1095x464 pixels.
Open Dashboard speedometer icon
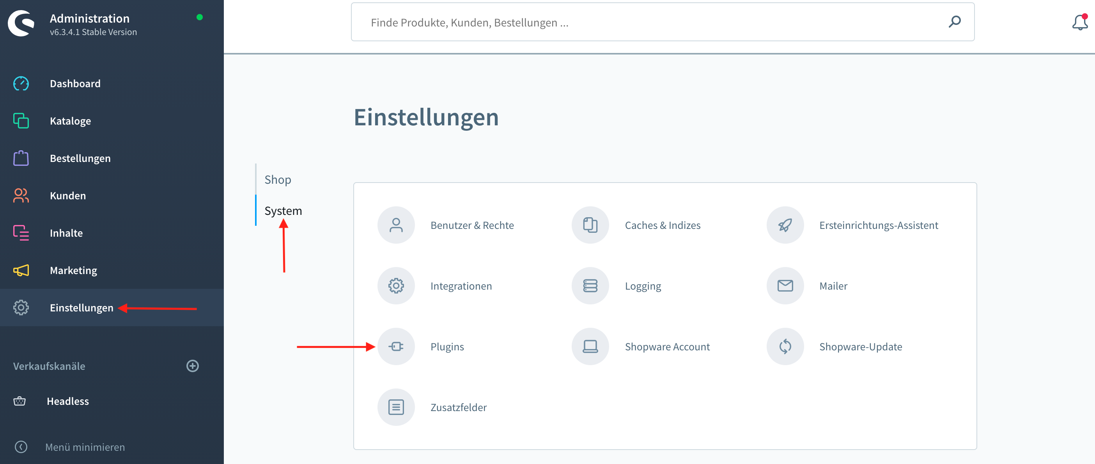pos(21,84)
